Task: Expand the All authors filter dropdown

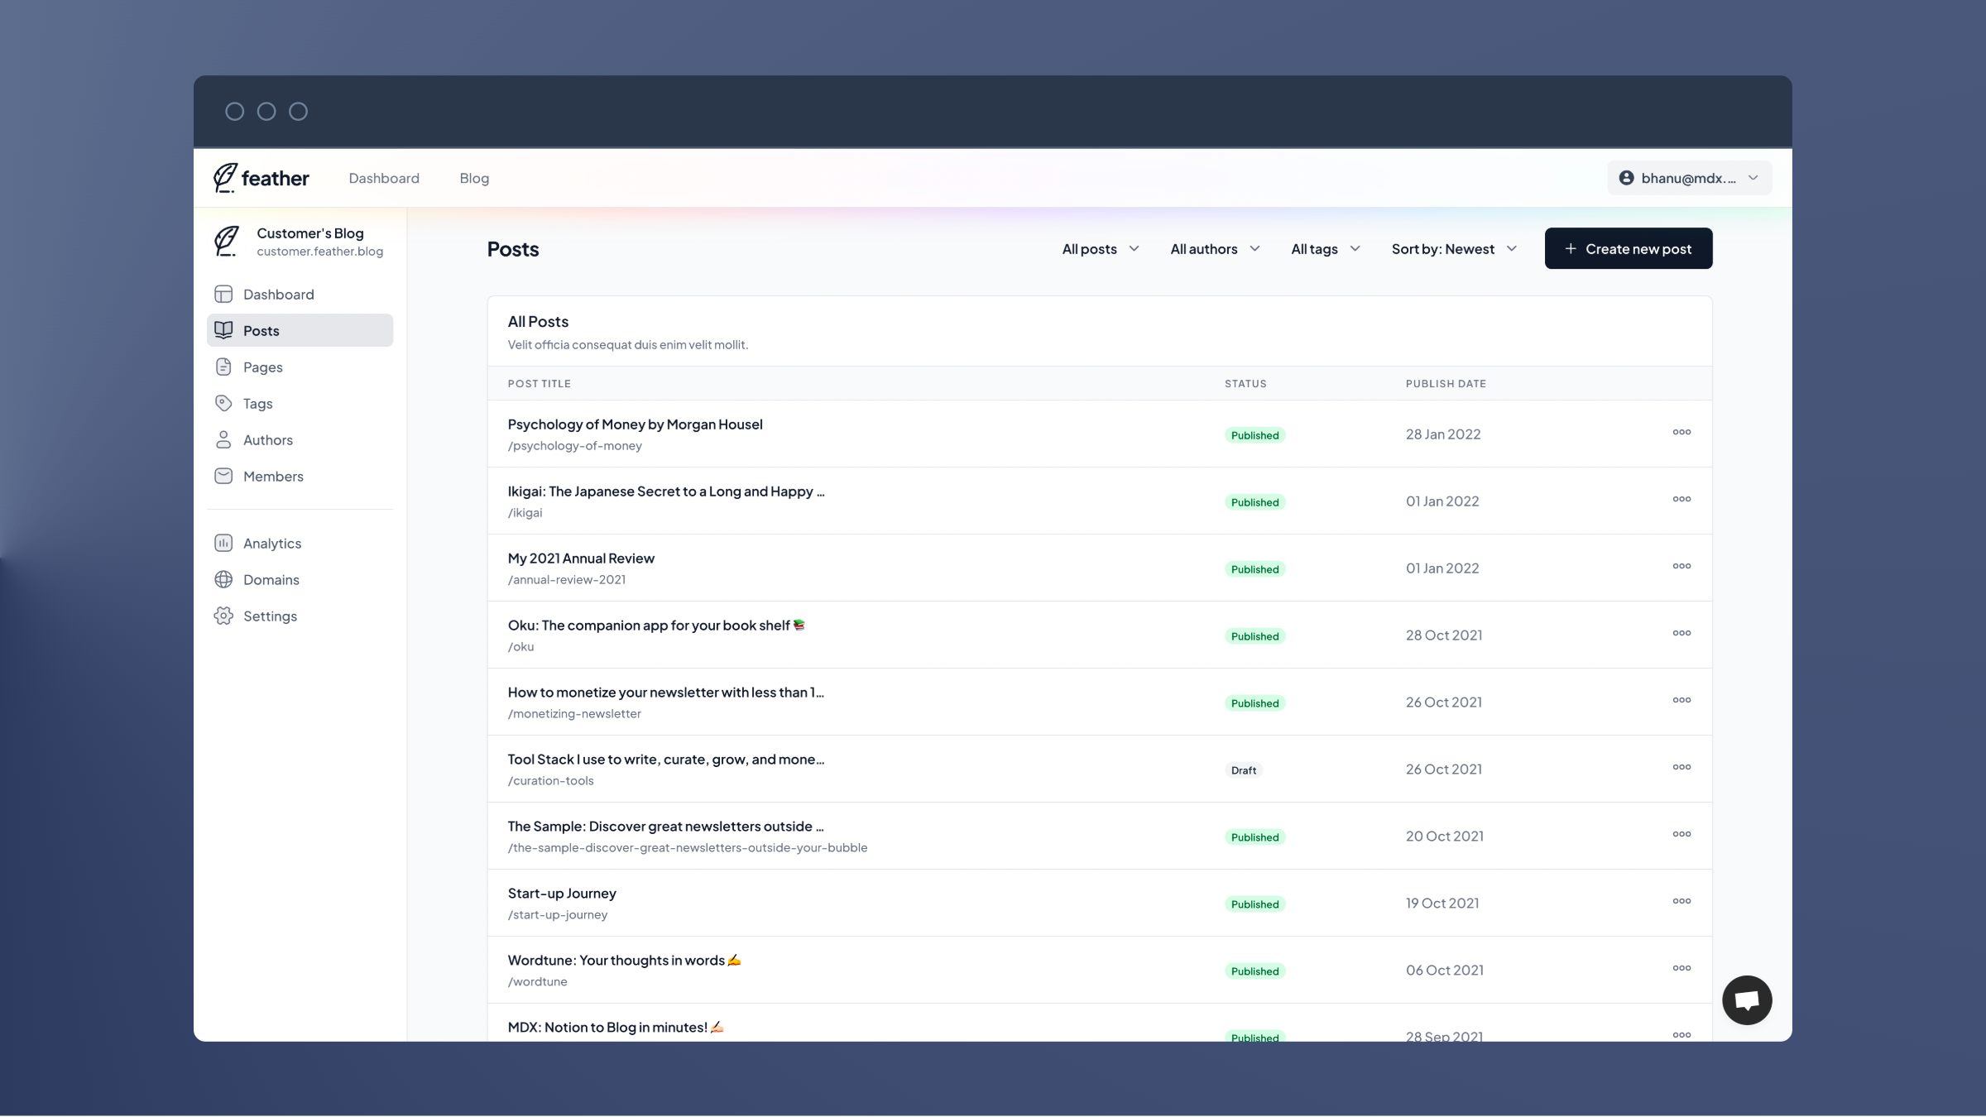Action: (x=1215, y=248)
